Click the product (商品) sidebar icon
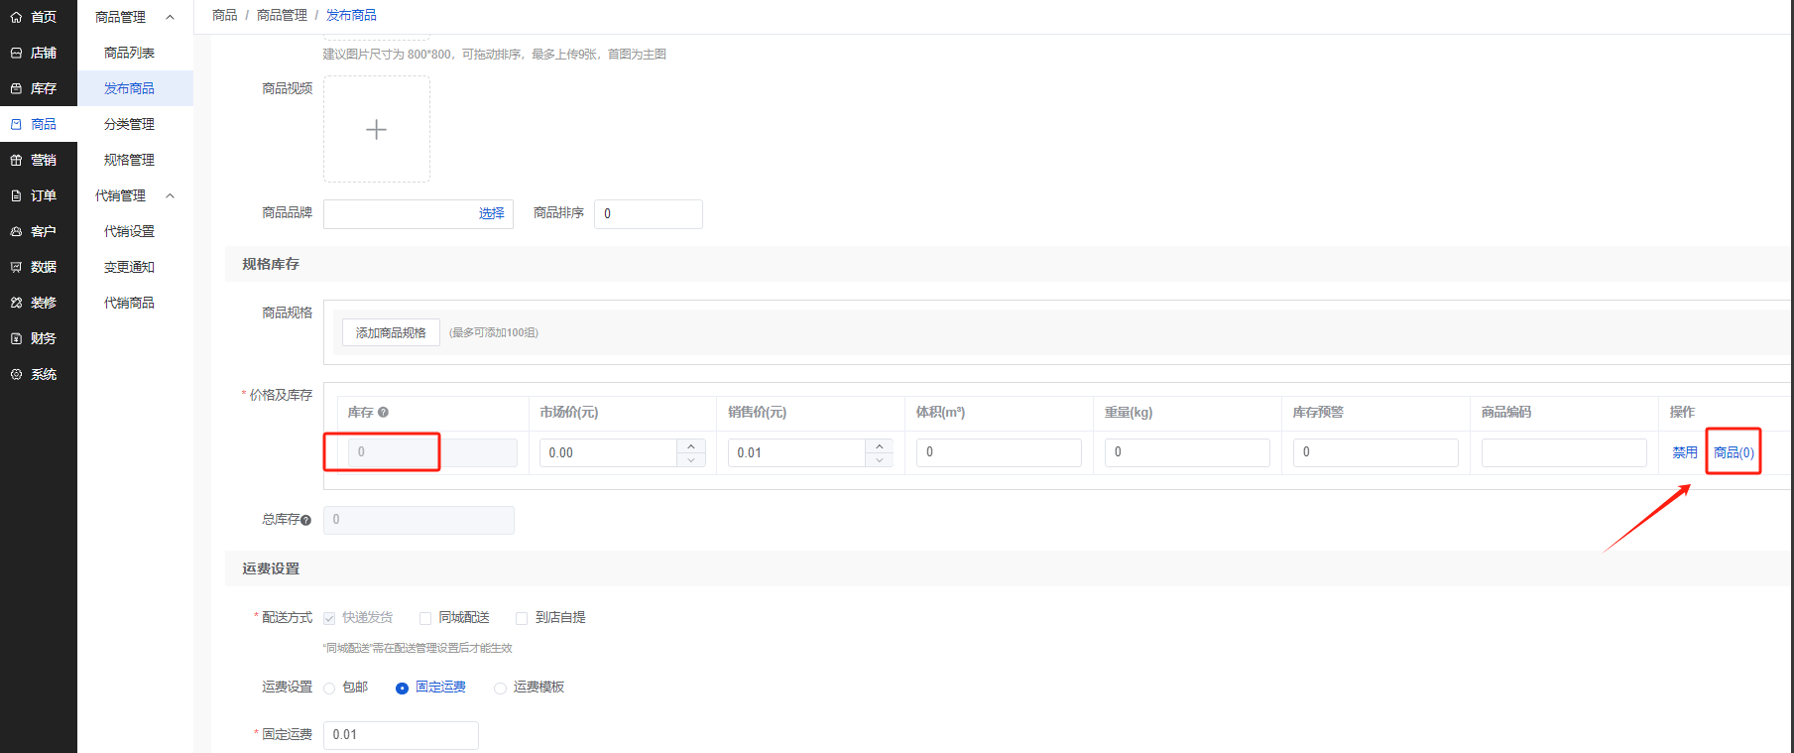The width and height of the screenshot is (1794, 753). [16, 124]
